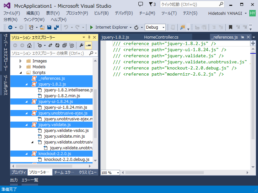The image size is (258, 193).
Task: Switch to the HomeController.cs editor tab
Action: tap(161, 37)
